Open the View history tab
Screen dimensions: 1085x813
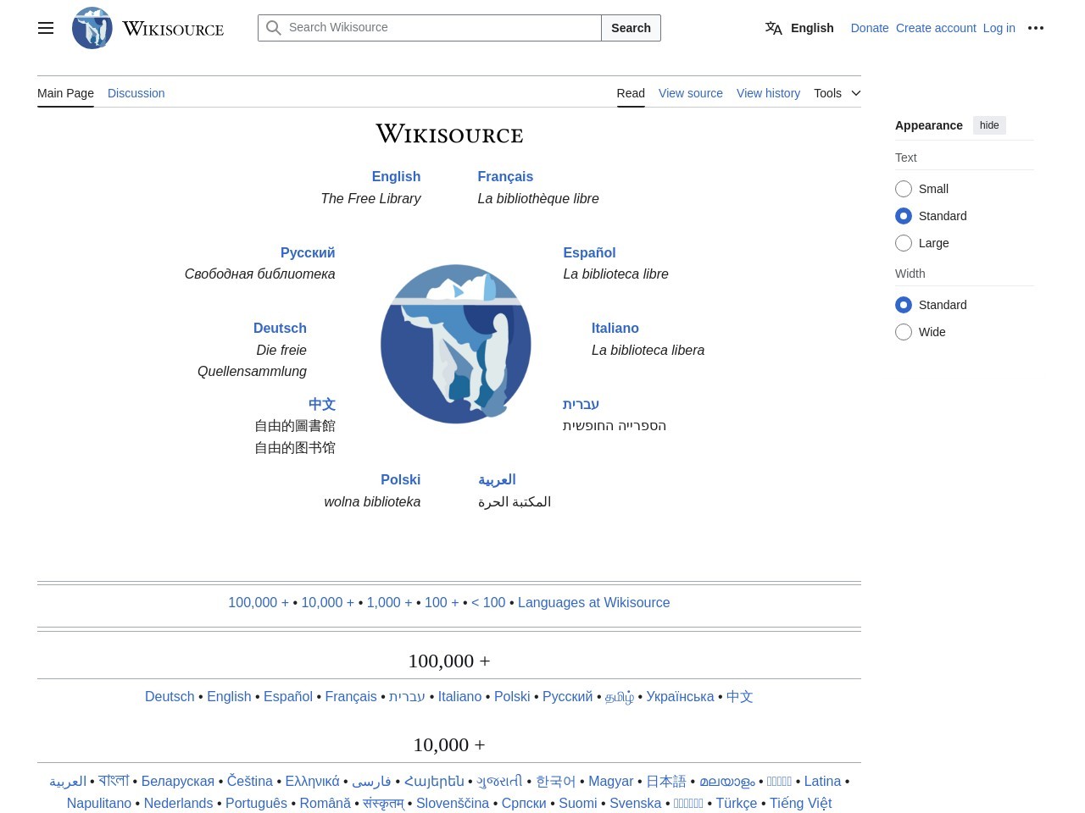tap(768, 93)
